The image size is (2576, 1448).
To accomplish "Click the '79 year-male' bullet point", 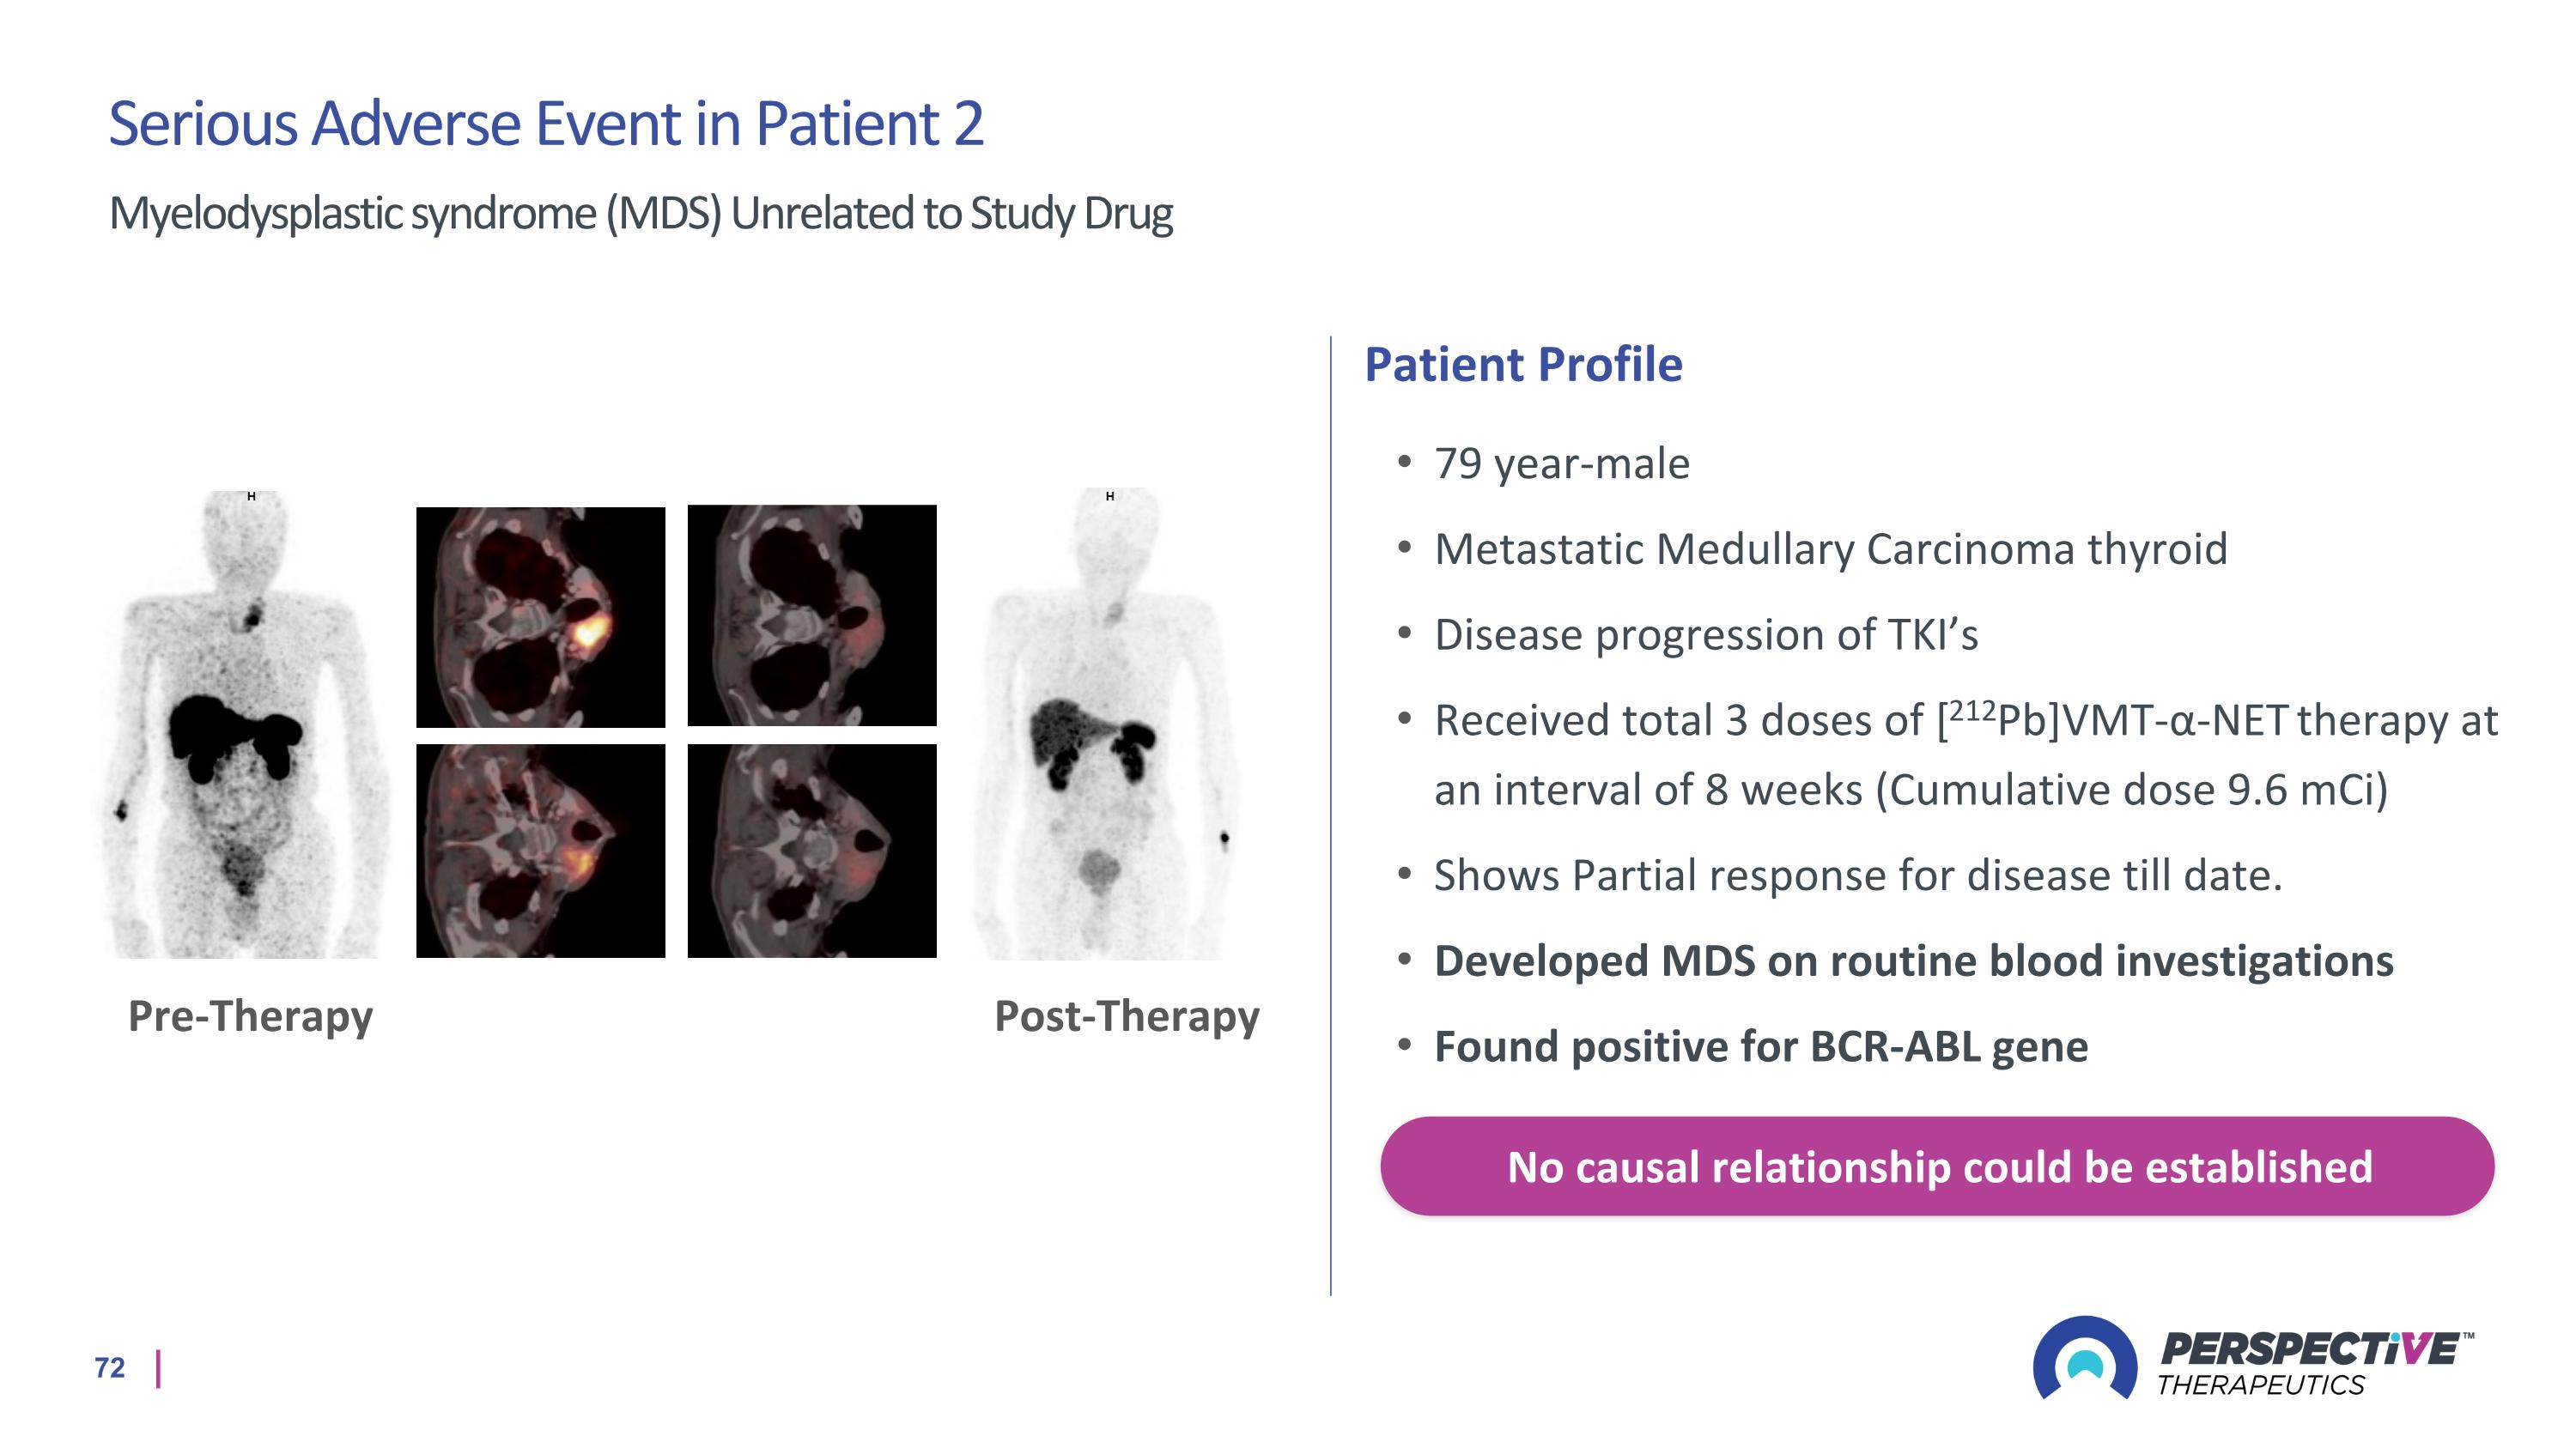I will 1562,463.
